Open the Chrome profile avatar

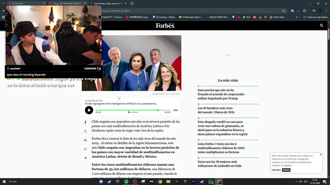[320, 11]
